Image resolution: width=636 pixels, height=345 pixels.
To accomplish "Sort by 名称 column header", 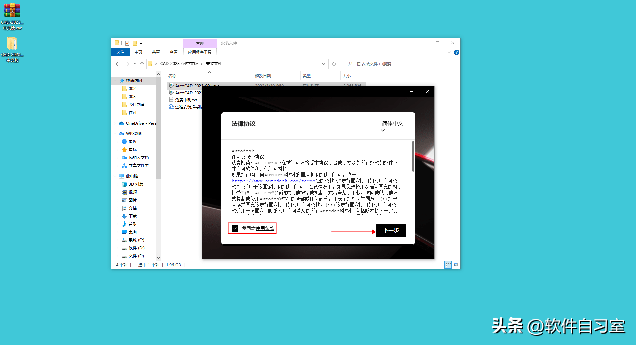I will (x=172, y=76).
